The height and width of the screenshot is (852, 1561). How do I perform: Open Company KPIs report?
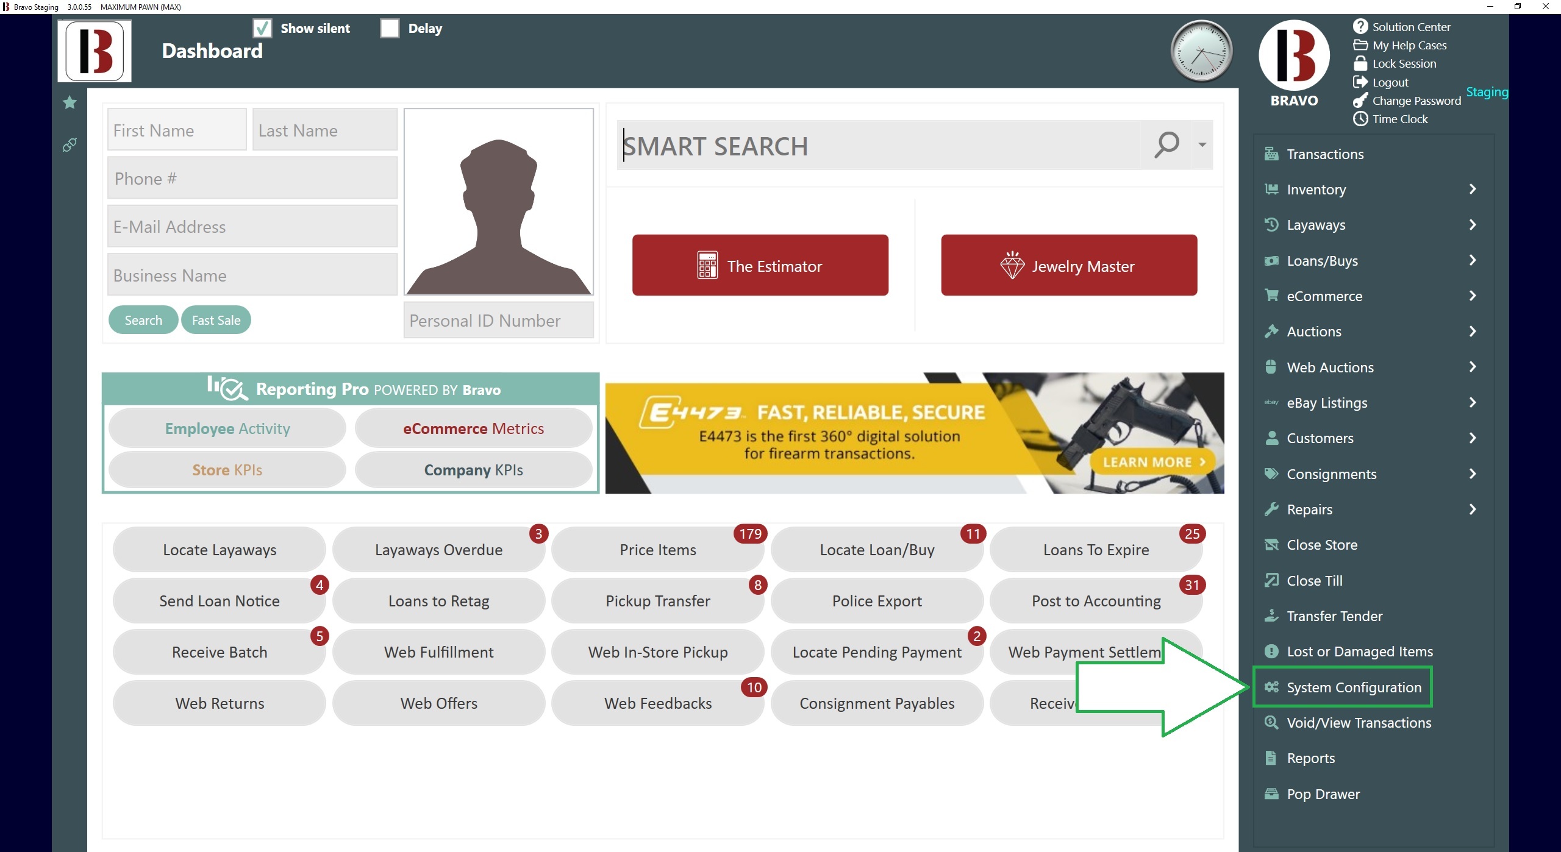[473, 469]
